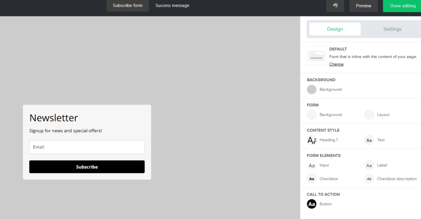421x219 pixels.
Task: Click the Preview button
Action: tap(363, 6)
